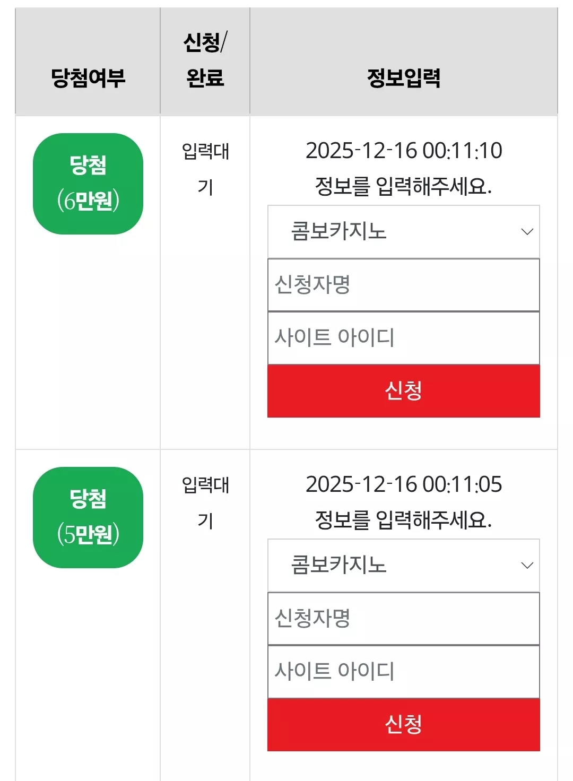This screenshot has width=573, height=781.
Task: Focus the first 사이트 아이디 field
Action: tap(403, 338)
